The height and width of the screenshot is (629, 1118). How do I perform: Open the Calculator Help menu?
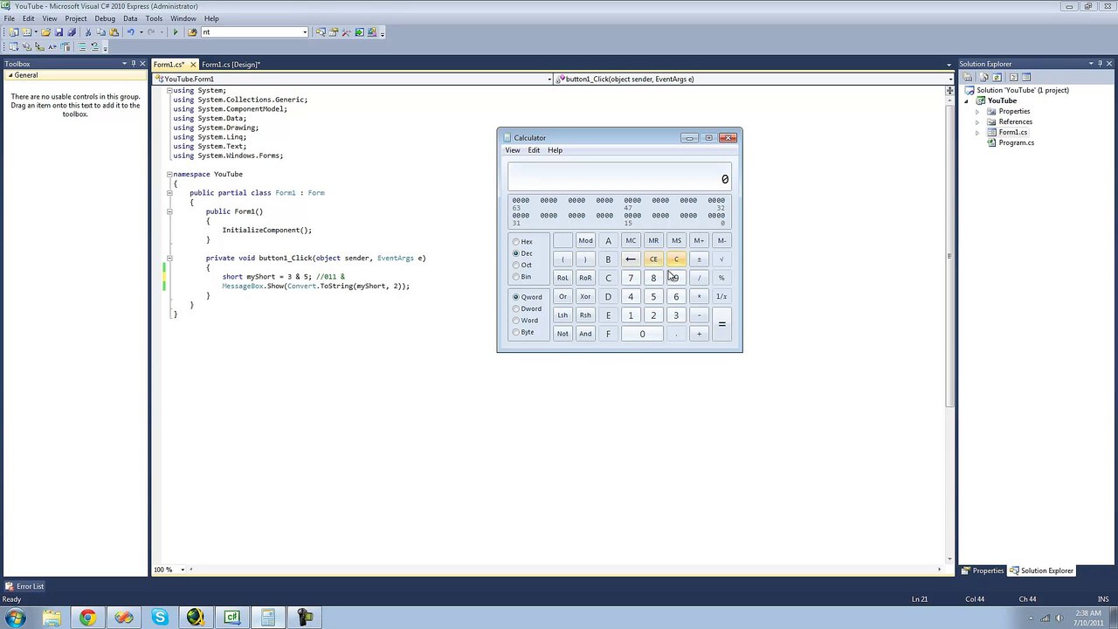tap(556, 150)
